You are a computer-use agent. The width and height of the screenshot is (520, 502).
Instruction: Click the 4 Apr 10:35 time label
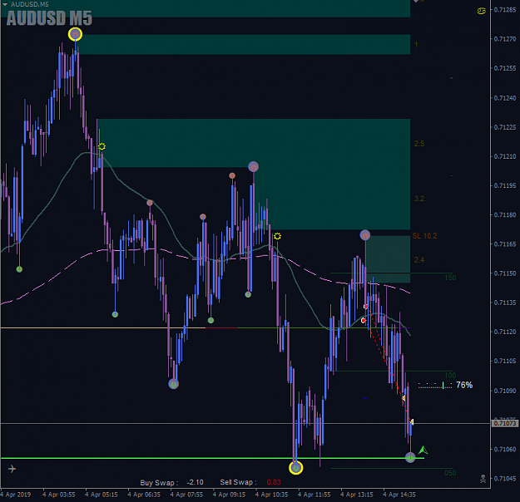tap(271, 495)
